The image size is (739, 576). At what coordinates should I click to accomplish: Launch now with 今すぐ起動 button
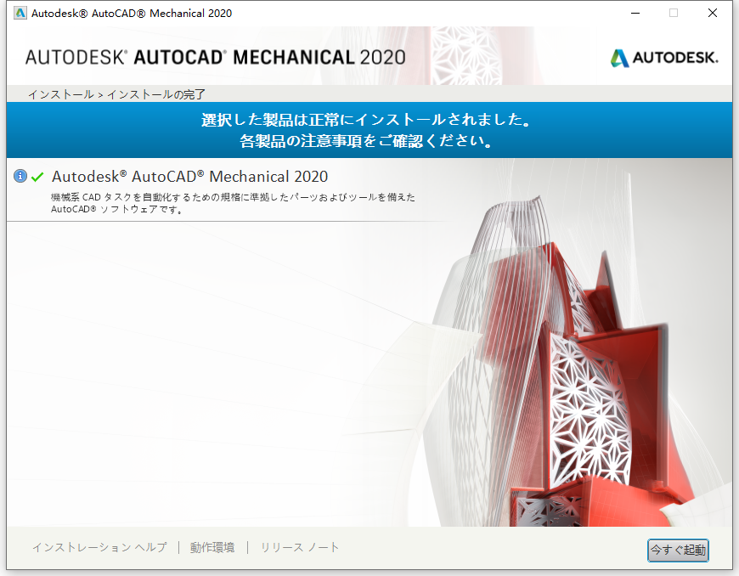tap(678, 550)
